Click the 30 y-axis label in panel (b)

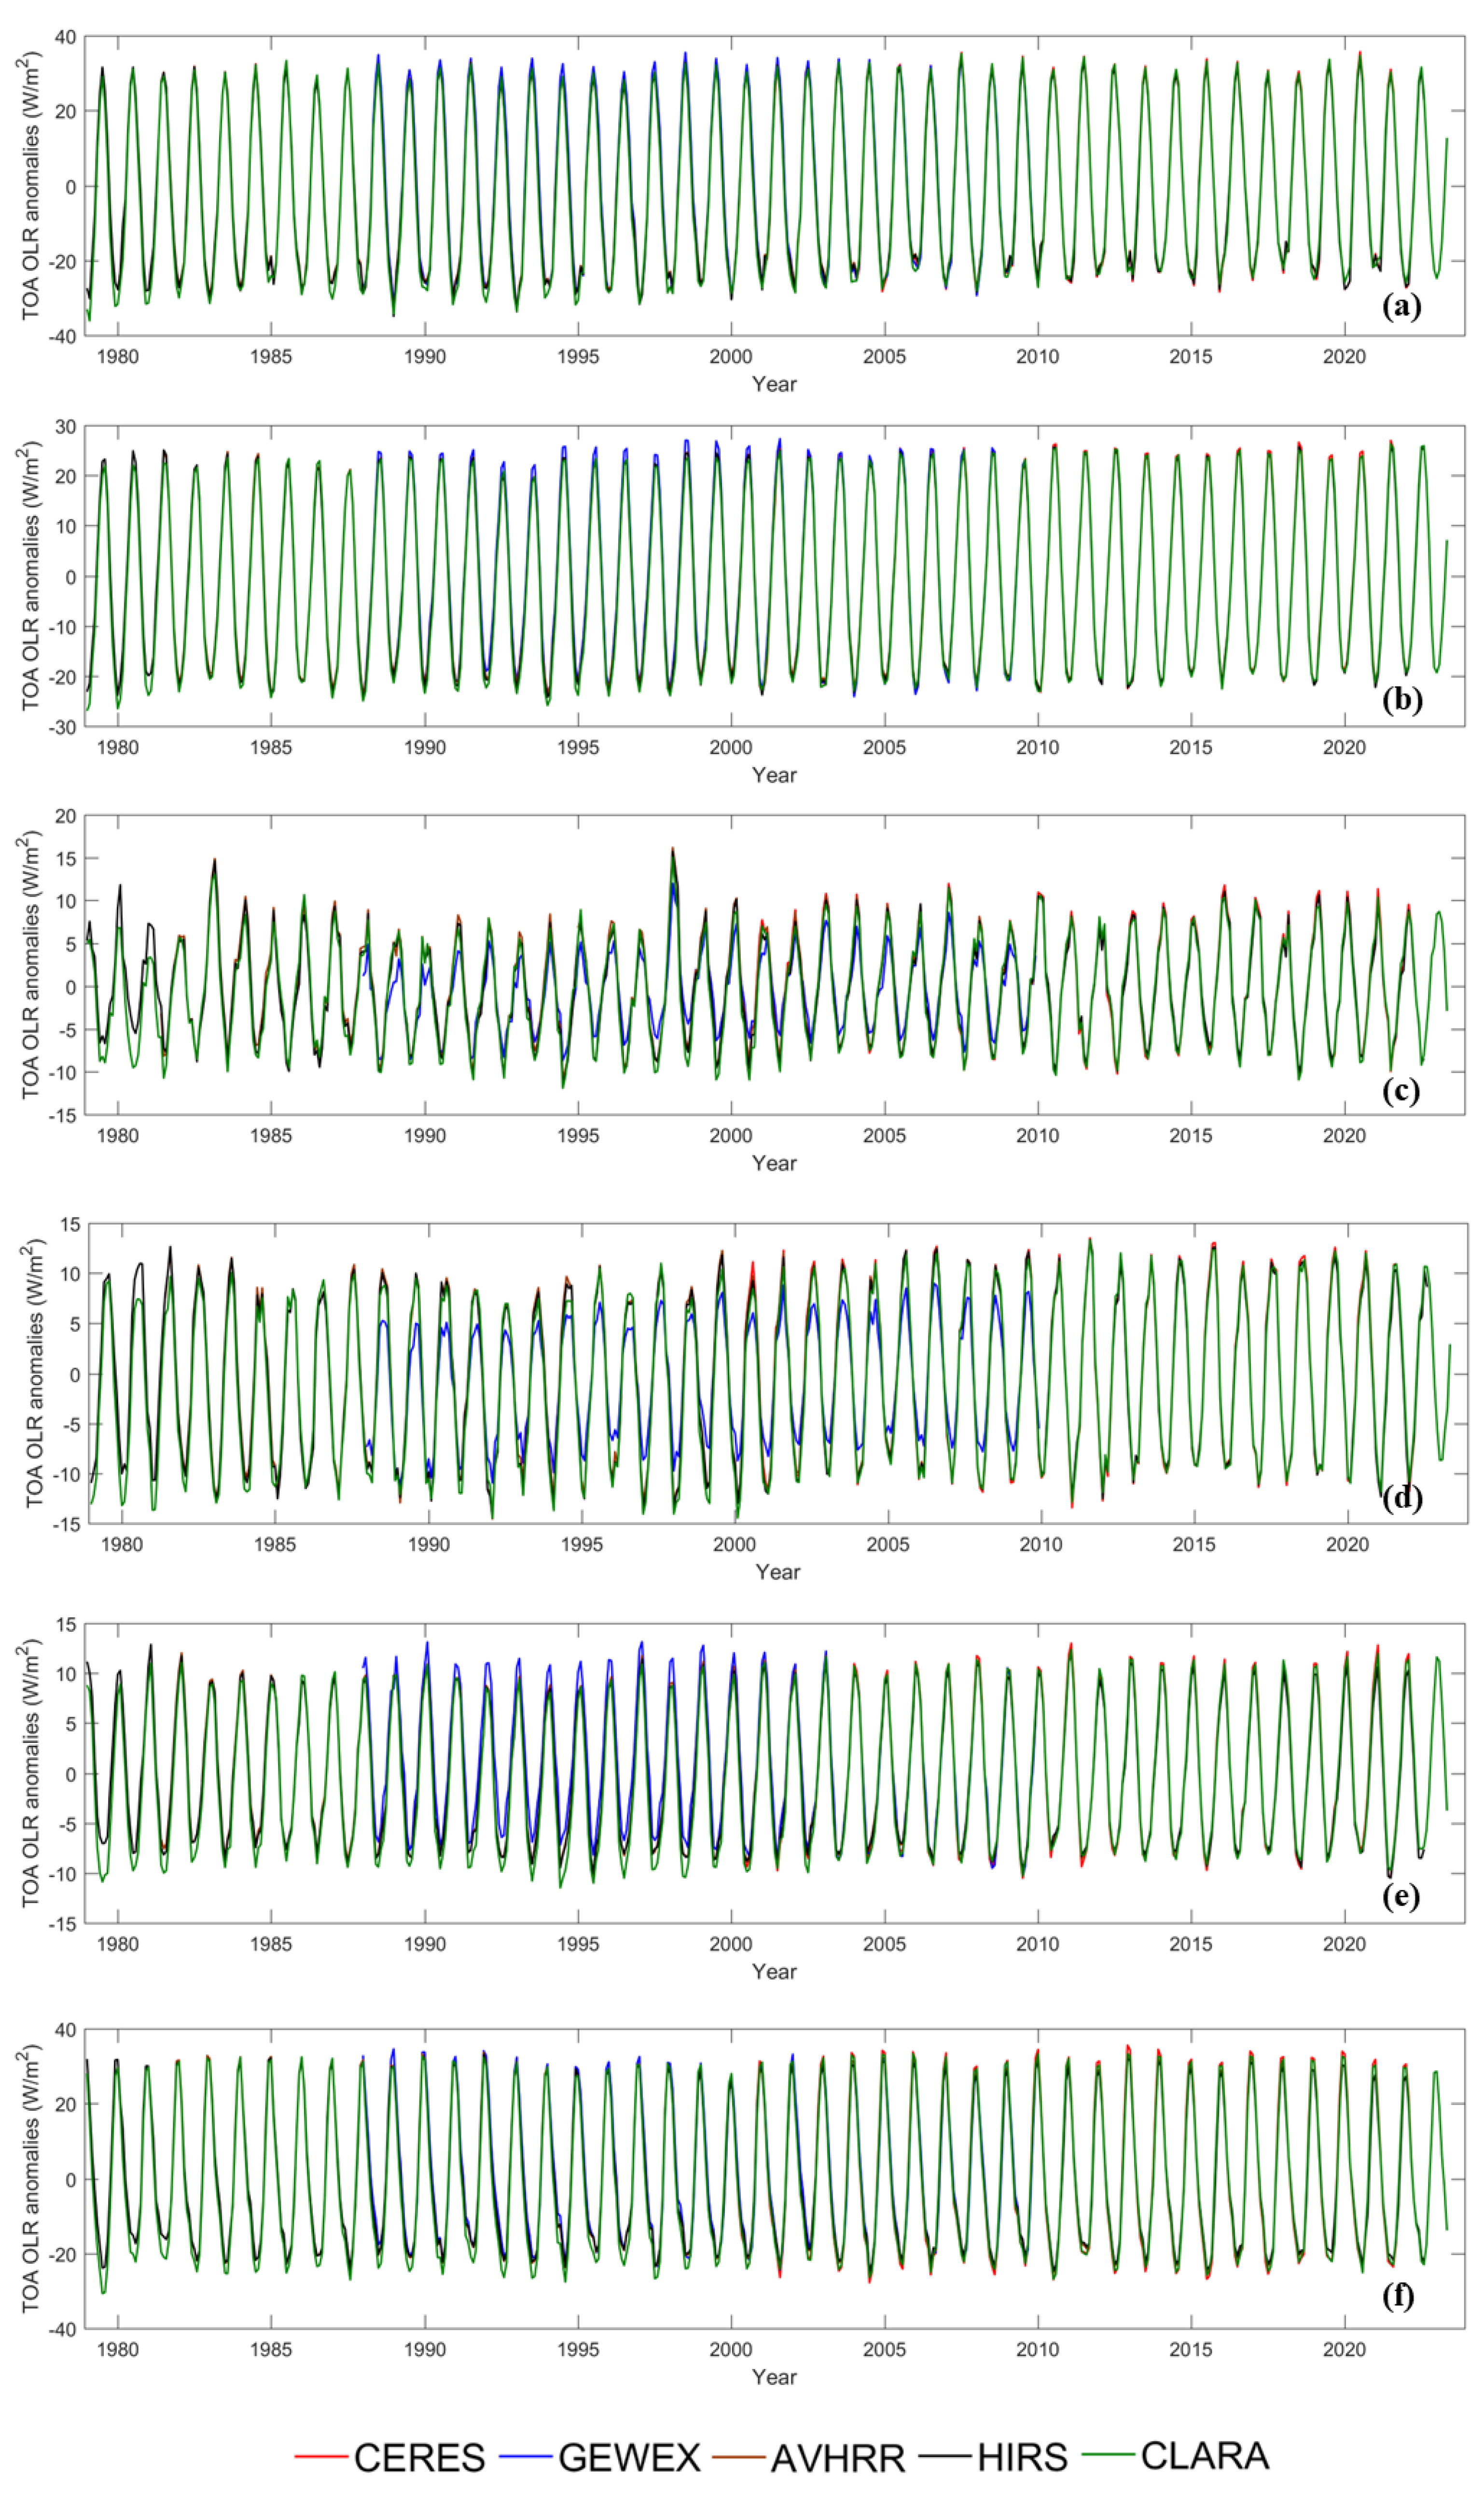coord(65,427)
